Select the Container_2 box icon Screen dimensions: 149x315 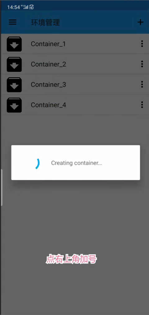[x=14, y=64]
